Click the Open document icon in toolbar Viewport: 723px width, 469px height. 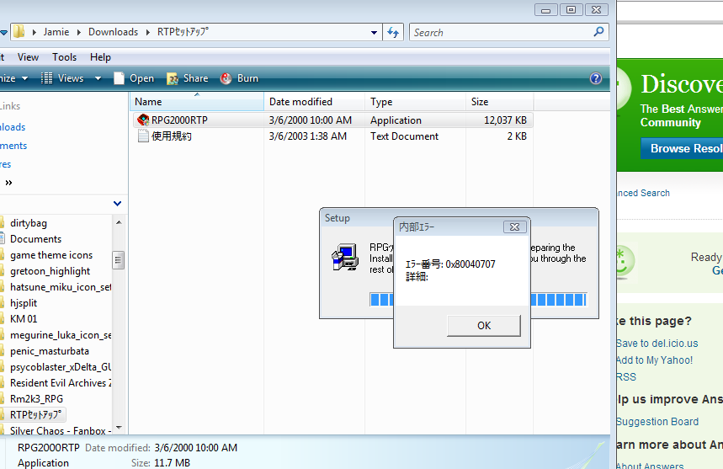pyautogui.click(x=119, y=78)
